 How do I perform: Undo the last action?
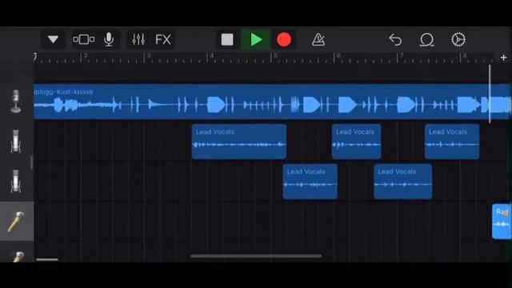click(395, 39)
